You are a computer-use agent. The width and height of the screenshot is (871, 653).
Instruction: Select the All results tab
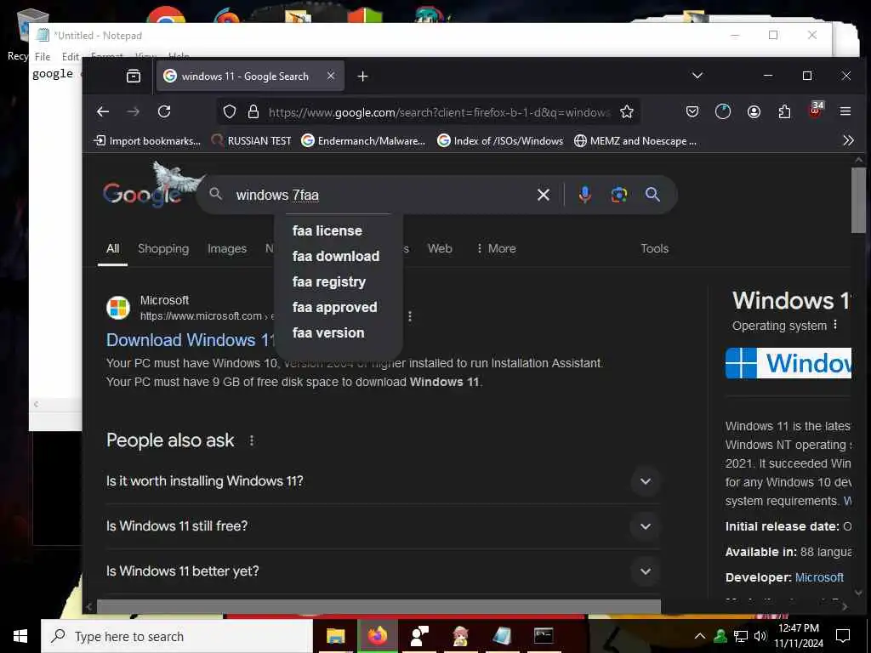[x=113, y=249]
